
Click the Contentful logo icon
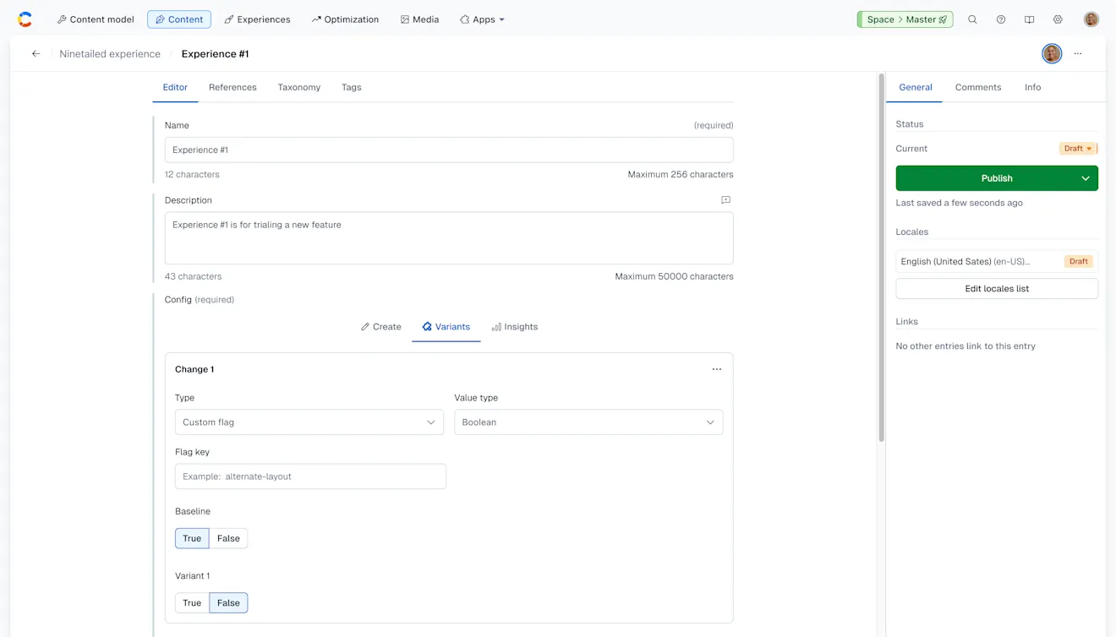pyautogui.click(x=25, y=19)
